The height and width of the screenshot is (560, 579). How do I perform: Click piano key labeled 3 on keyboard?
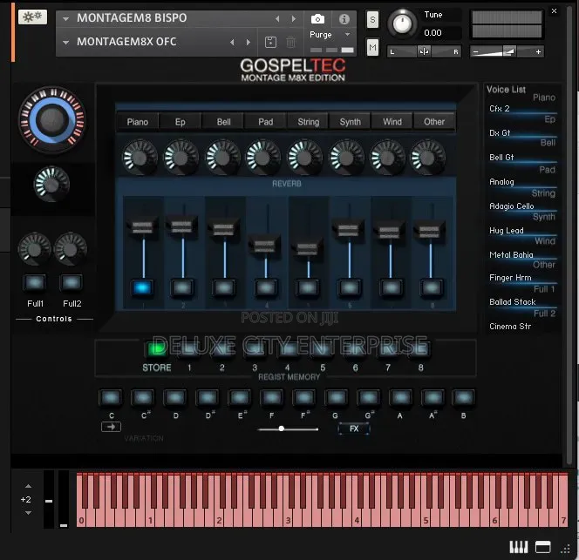point(288,516)
